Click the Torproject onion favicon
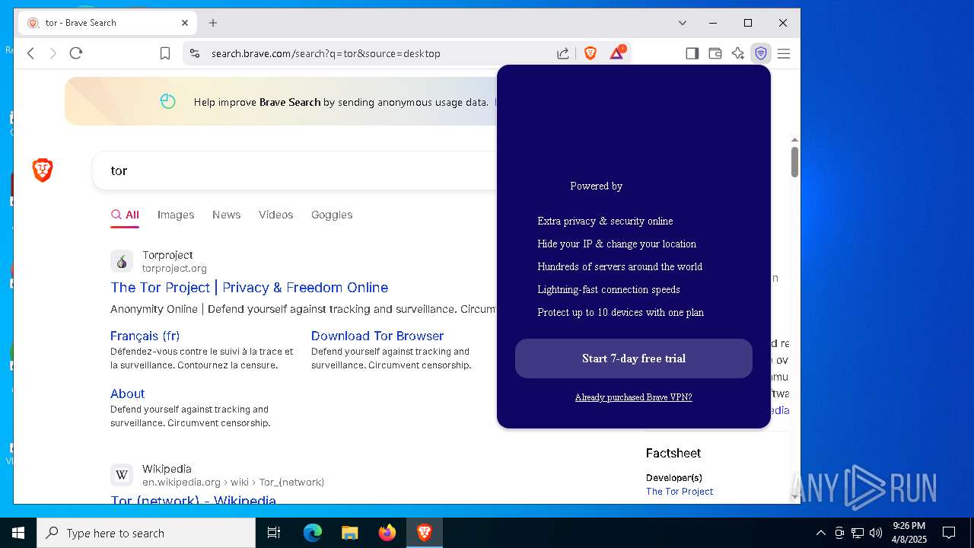 122,262
